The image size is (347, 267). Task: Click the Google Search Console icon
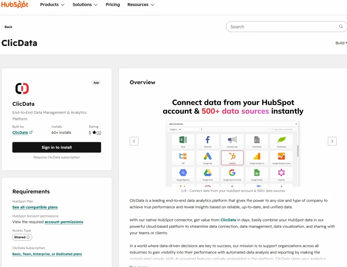pos(232,173)
